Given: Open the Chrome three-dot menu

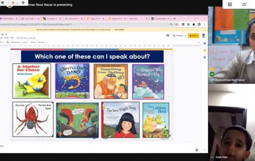Looking at the screenshot, I should click(x=204, y=24).
